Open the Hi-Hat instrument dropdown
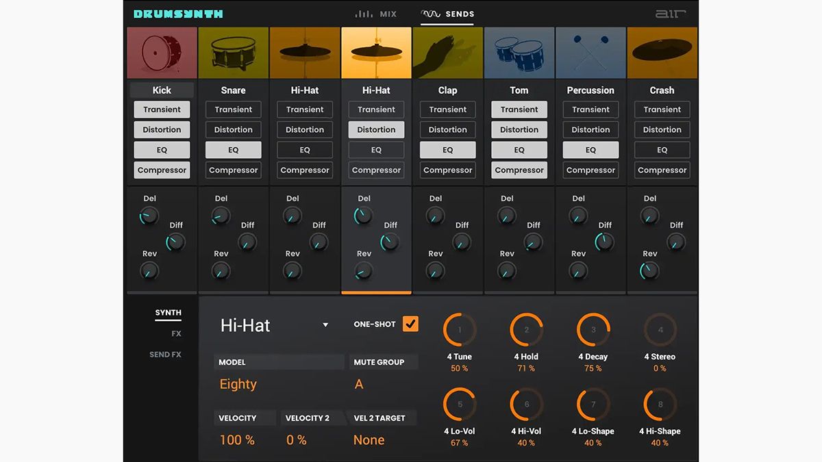The width and height of the screenshot is (822, 462). click(x=325, y=325)
